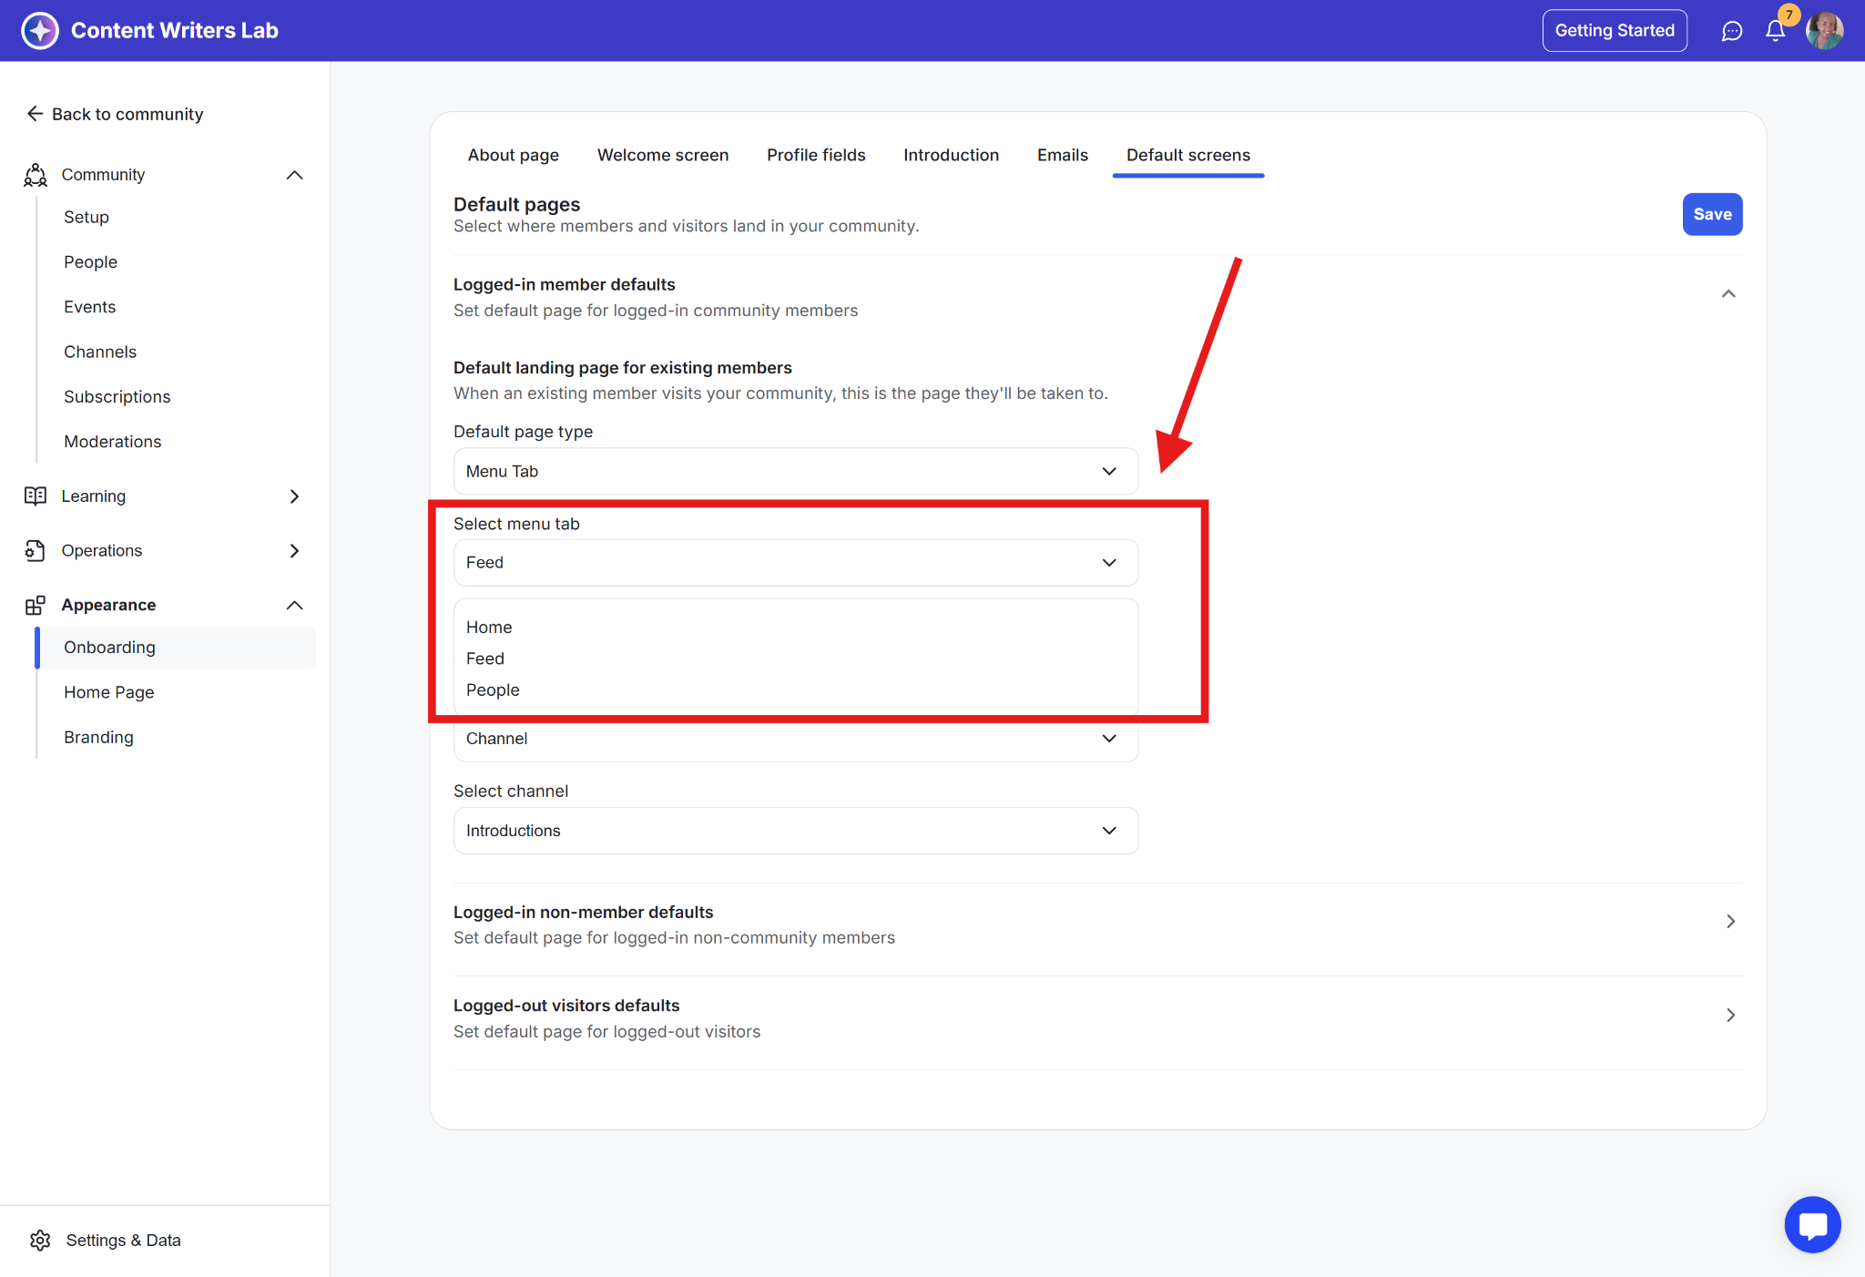1865x1277 pixels.
Task: Expand the Logged-in non-member defaults section
Action: 1729,922
